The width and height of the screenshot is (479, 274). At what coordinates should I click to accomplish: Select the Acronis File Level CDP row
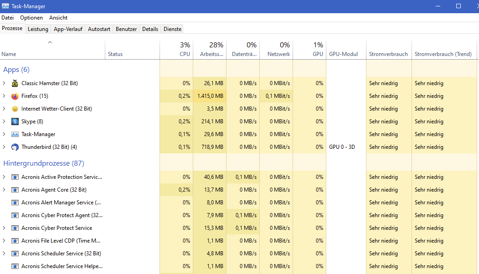click(x=61, y=241)
